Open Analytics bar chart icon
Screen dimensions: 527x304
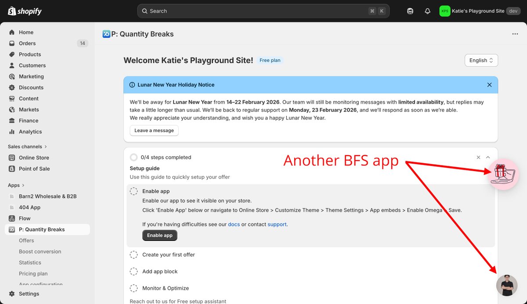pyautogui.click(x=12, y=132)
